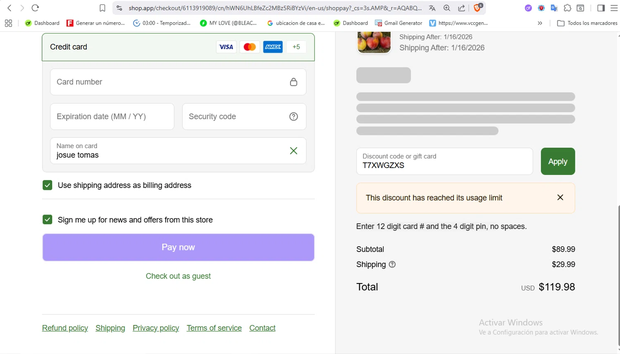Go back using the browser back arrow

(10, 8)
